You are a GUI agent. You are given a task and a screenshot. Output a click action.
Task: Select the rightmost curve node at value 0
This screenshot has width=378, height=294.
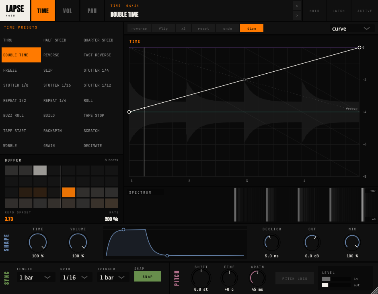pos(359,48)
